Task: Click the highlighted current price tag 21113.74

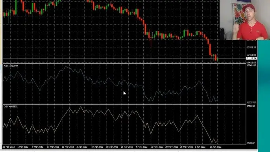Action: [x=252, y=58]
